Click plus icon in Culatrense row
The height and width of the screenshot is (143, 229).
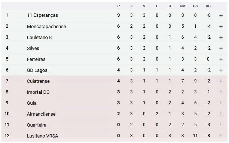point(221,81)
